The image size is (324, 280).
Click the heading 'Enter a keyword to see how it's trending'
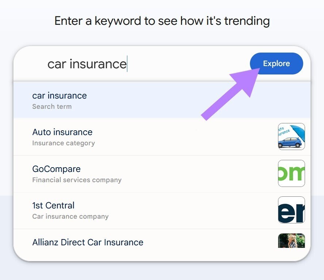tap(162, 21)
